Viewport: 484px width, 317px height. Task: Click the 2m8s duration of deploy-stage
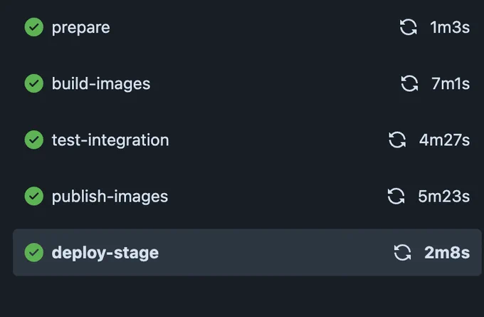pos(447,252)
